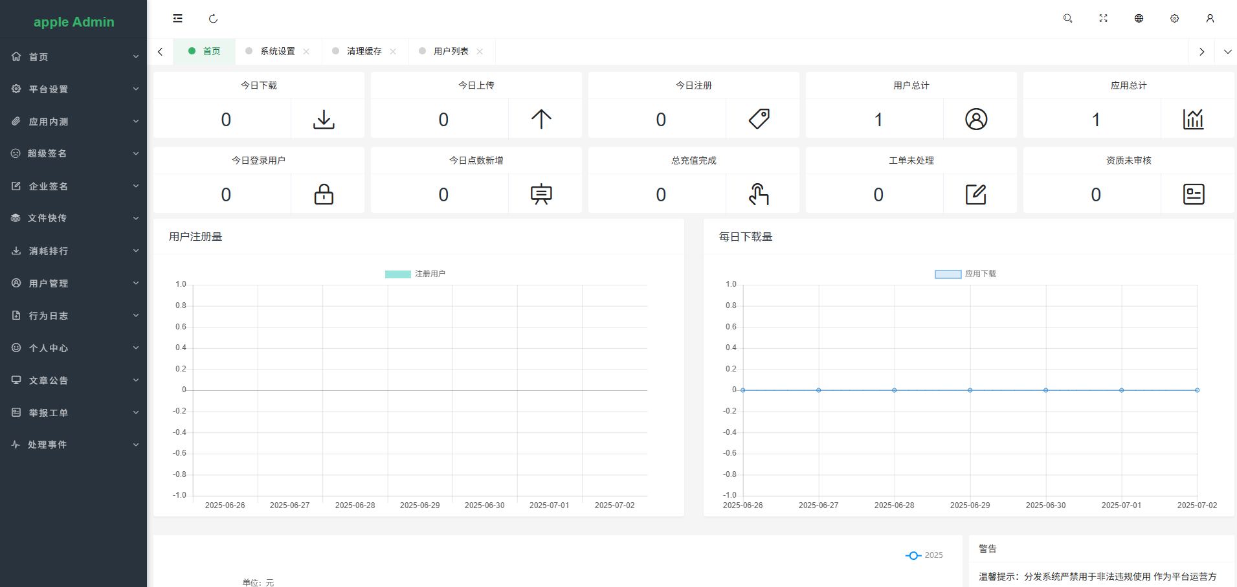Viewport: 1237px width, 587px height.
Task: Click the presentation board icon in 今日点数新增 card
Action: click(541, 194)
